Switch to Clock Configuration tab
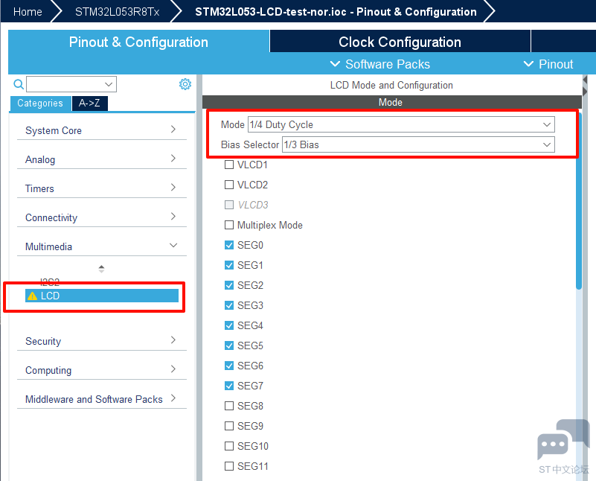This screenshot has height=481, width=596. (400, 42)
